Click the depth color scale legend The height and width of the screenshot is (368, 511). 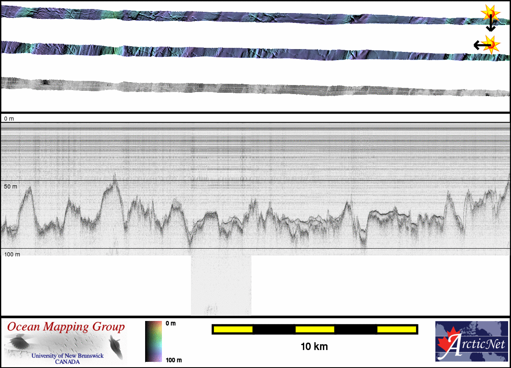153,341
